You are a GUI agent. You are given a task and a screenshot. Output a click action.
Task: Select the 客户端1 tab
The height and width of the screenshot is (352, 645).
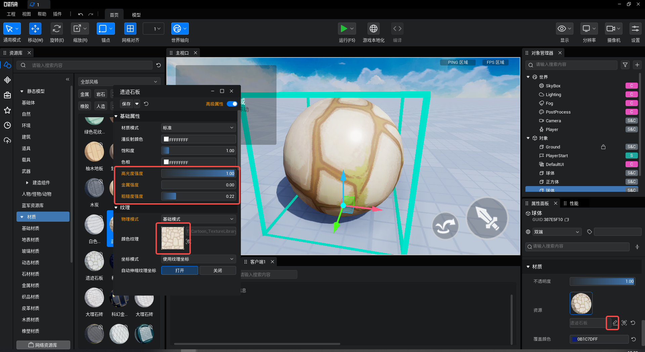click(x=258, y=262)
